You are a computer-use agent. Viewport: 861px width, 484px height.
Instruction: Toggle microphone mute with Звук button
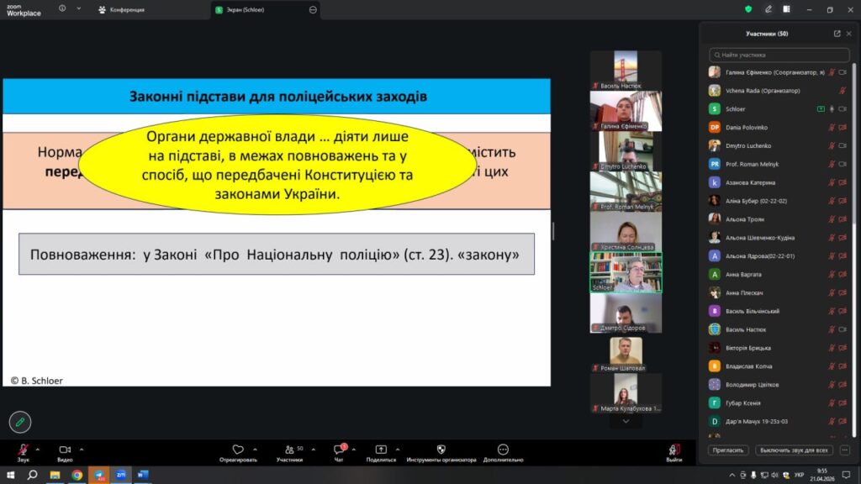23,450
